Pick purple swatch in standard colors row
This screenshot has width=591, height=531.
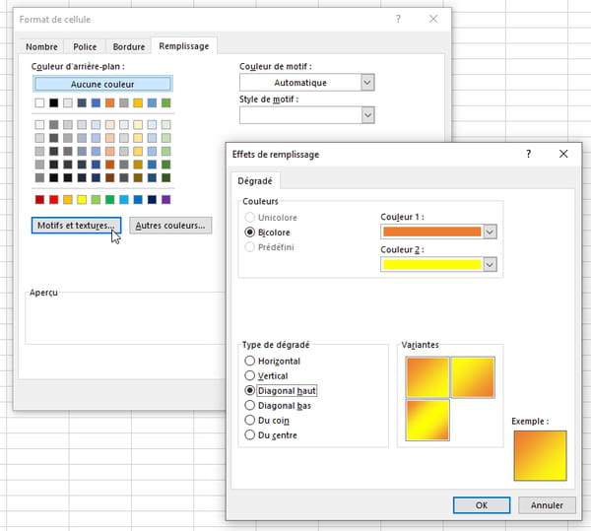pos(165,199)
